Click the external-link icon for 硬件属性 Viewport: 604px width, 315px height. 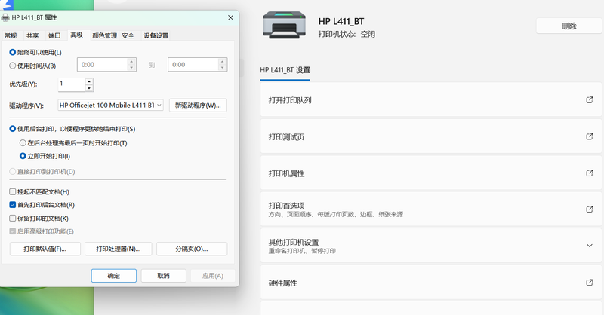[x=590, y=283]
